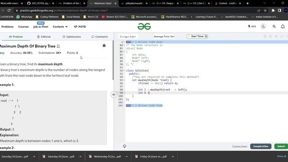Viewport: 288px width, 162px height.
Task: Open Job-a-Thon navigation link
Action: (40, 27)
